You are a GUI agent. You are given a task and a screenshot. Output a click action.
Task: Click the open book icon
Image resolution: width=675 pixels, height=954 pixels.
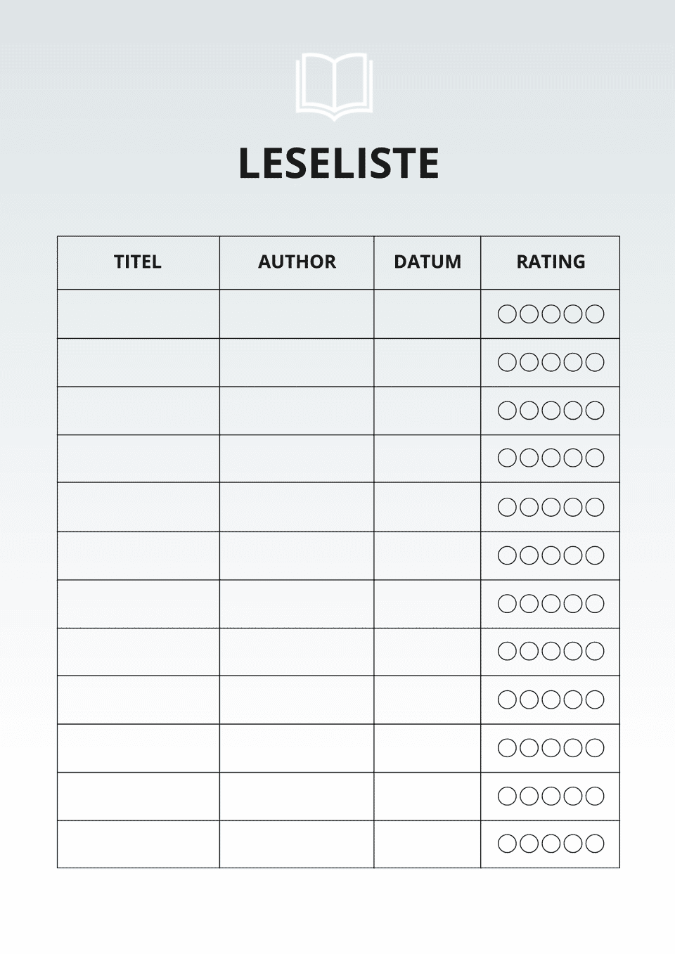pos(334,85)
